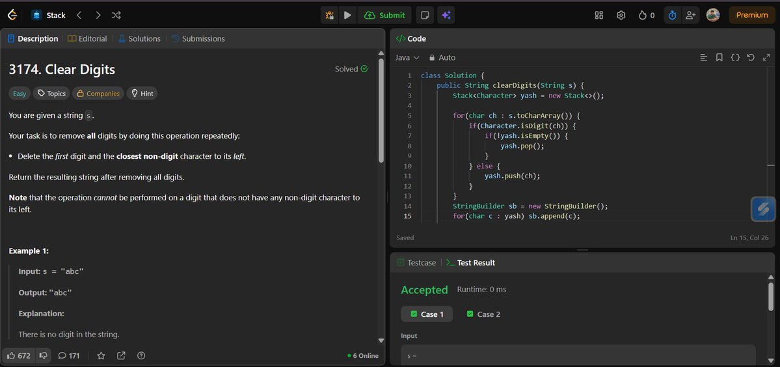Open the layout grid icon
The image size is (780, 367).
[x=599, y=16]
